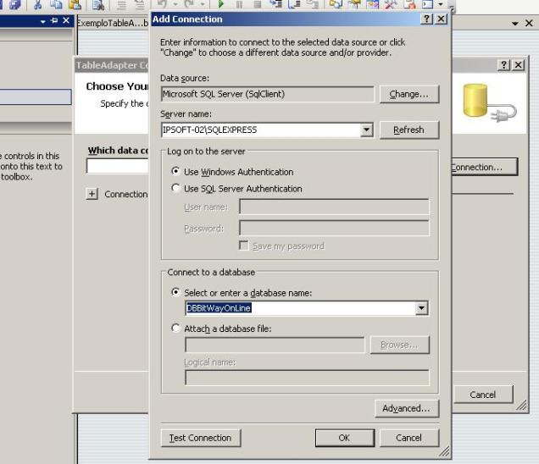
Task: Open the Toolbox hammer-and-wrench icon
Action: (391, 4)
